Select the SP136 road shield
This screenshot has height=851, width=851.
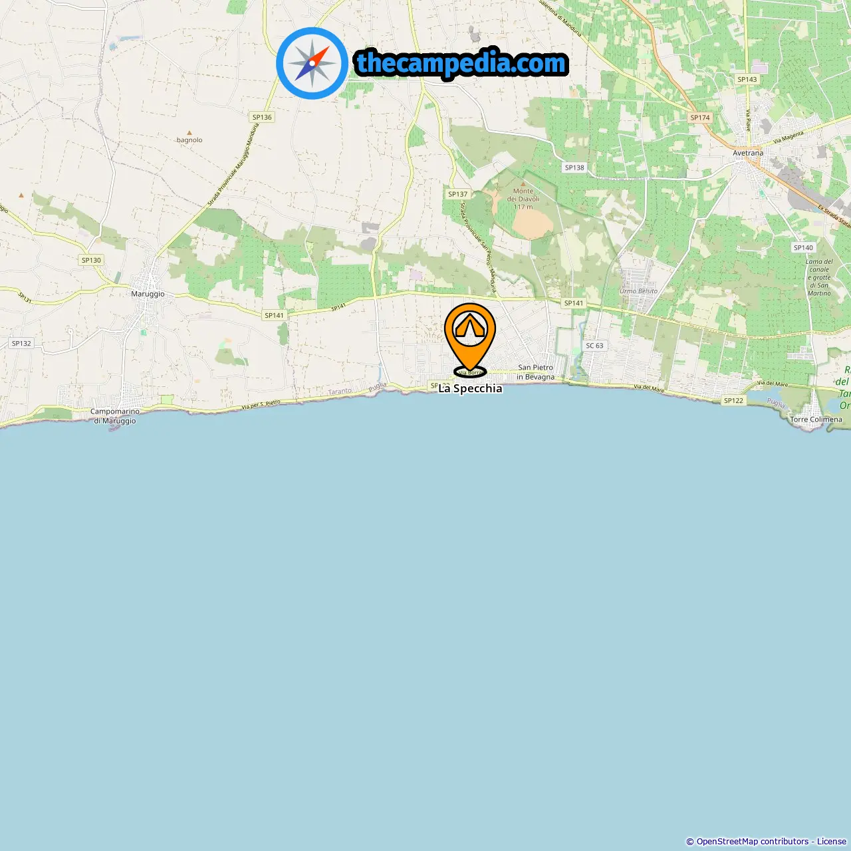coord(262,117)
